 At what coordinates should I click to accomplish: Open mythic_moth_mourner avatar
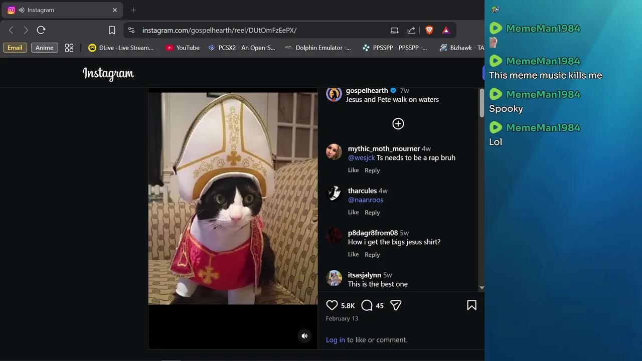click(x=334, y=151)
